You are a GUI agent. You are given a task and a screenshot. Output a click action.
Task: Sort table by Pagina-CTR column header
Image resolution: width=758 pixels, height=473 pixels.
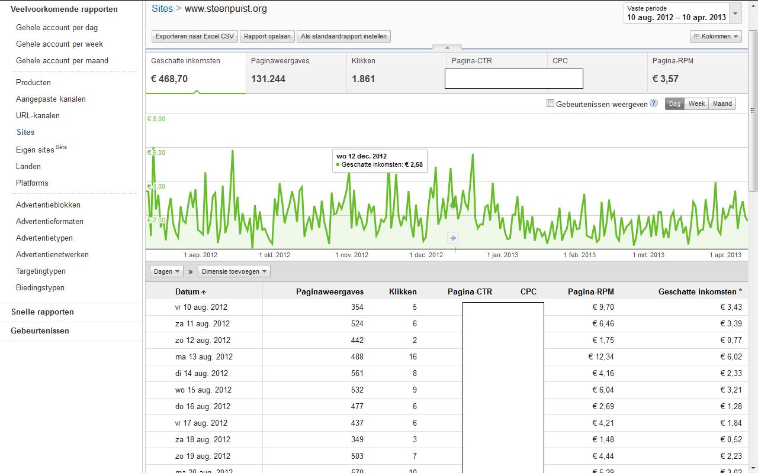[470, 291]
